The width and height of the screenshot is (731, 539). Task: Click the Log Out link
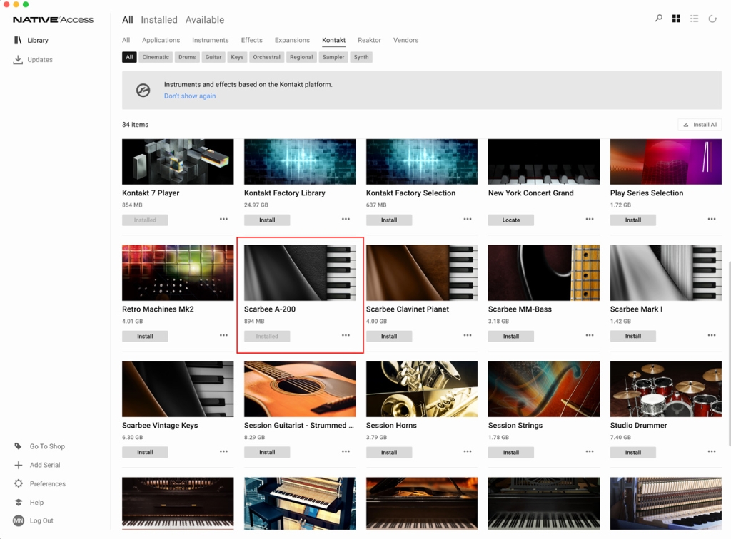(41, 521)
